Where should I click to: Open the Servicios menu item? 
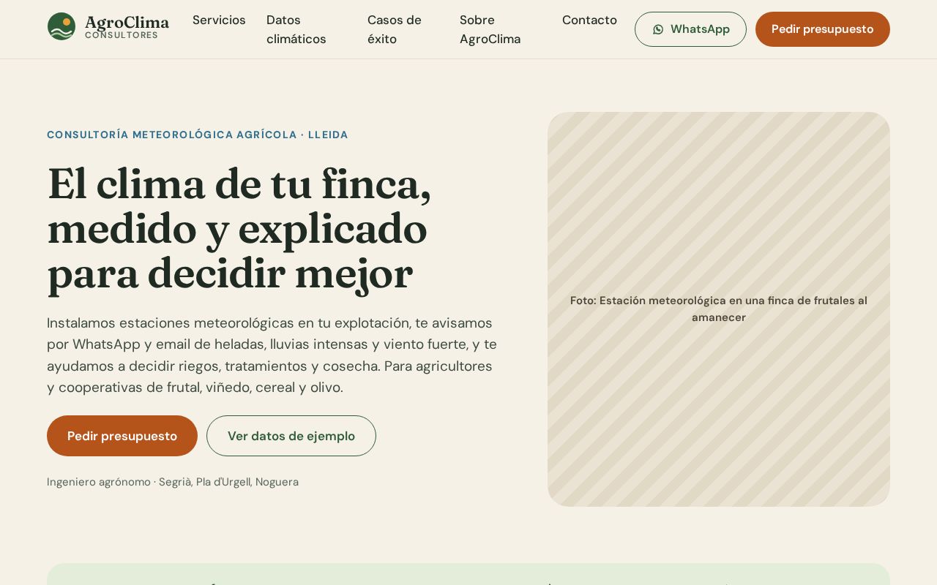tap(219, 20)
